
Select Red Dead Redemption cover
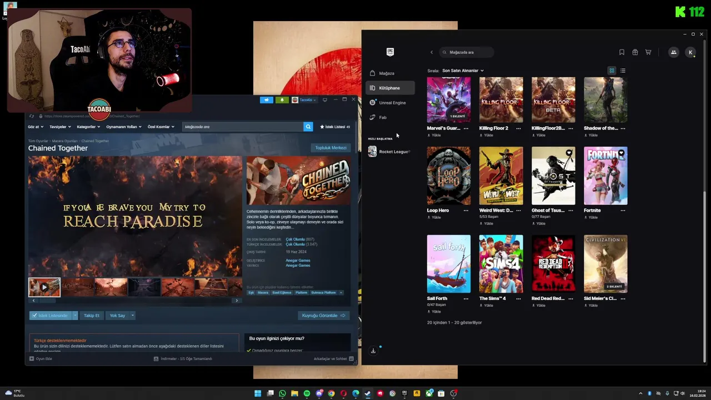coord(553,263)
